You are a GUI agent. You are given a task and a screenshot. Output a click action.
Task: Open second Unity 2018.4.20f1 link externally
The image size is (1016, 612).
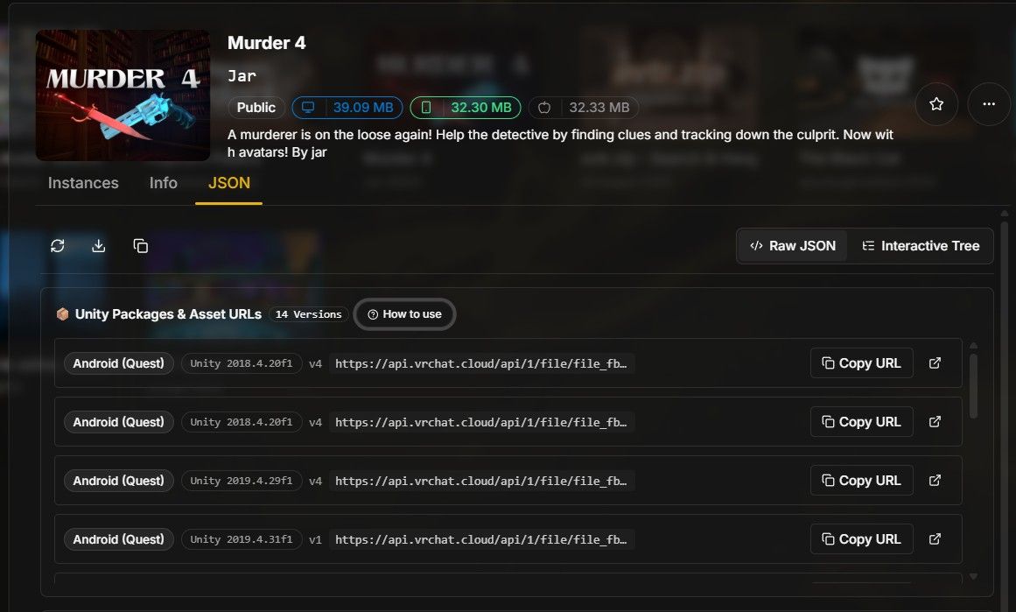point(935,422)
